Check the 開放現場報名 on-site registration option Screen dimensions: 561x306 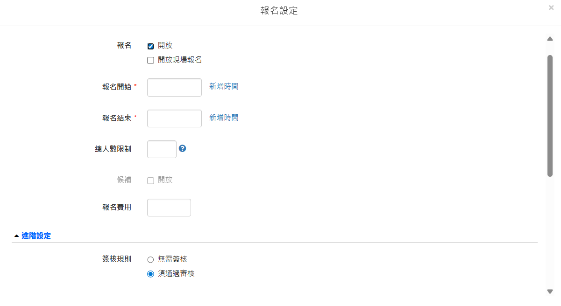point(150,60)
